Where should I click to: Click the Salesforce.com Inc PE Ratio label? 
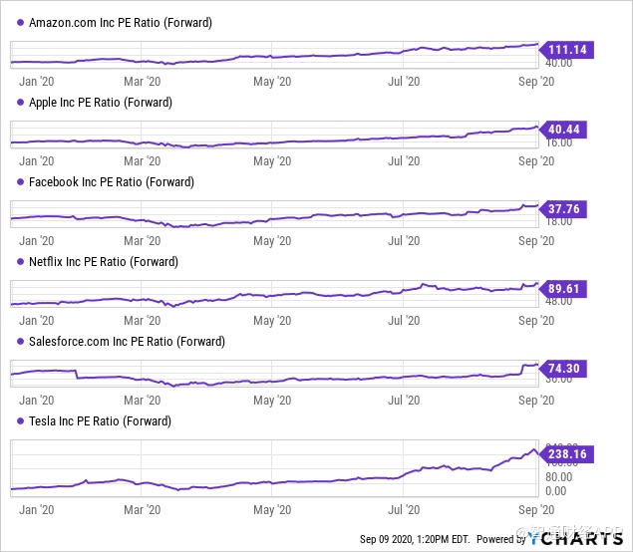coord(127,342)
